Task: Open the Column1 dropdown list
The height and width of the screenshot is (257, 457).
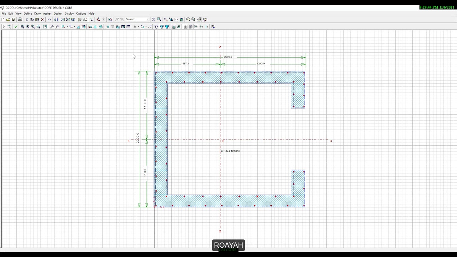Action: coord(148,20)
